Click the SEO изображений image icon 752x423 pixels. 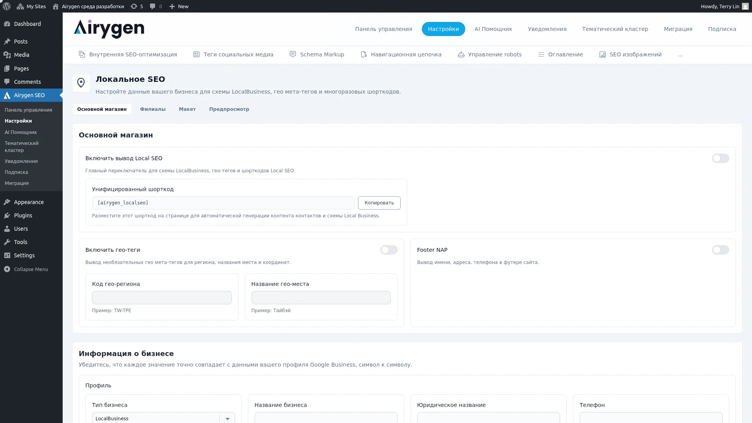pyautogui.click(x=602, y=54)
